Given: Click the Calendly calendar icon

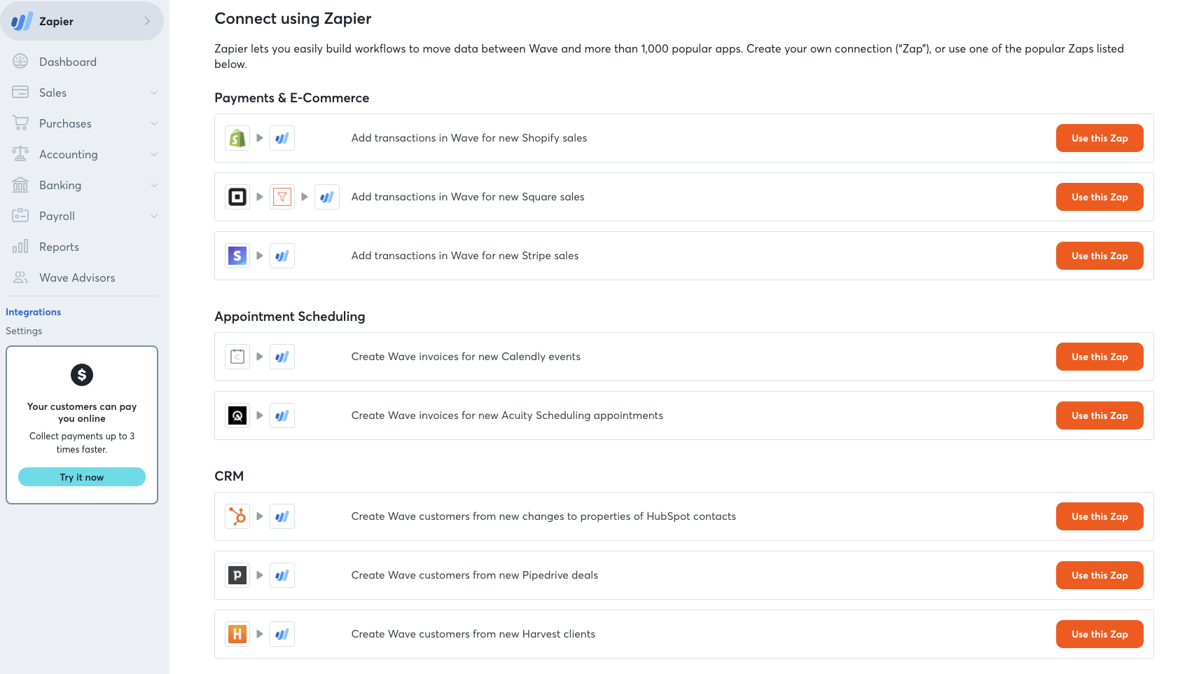Looking at the screenshot, I should pos(237,357).
